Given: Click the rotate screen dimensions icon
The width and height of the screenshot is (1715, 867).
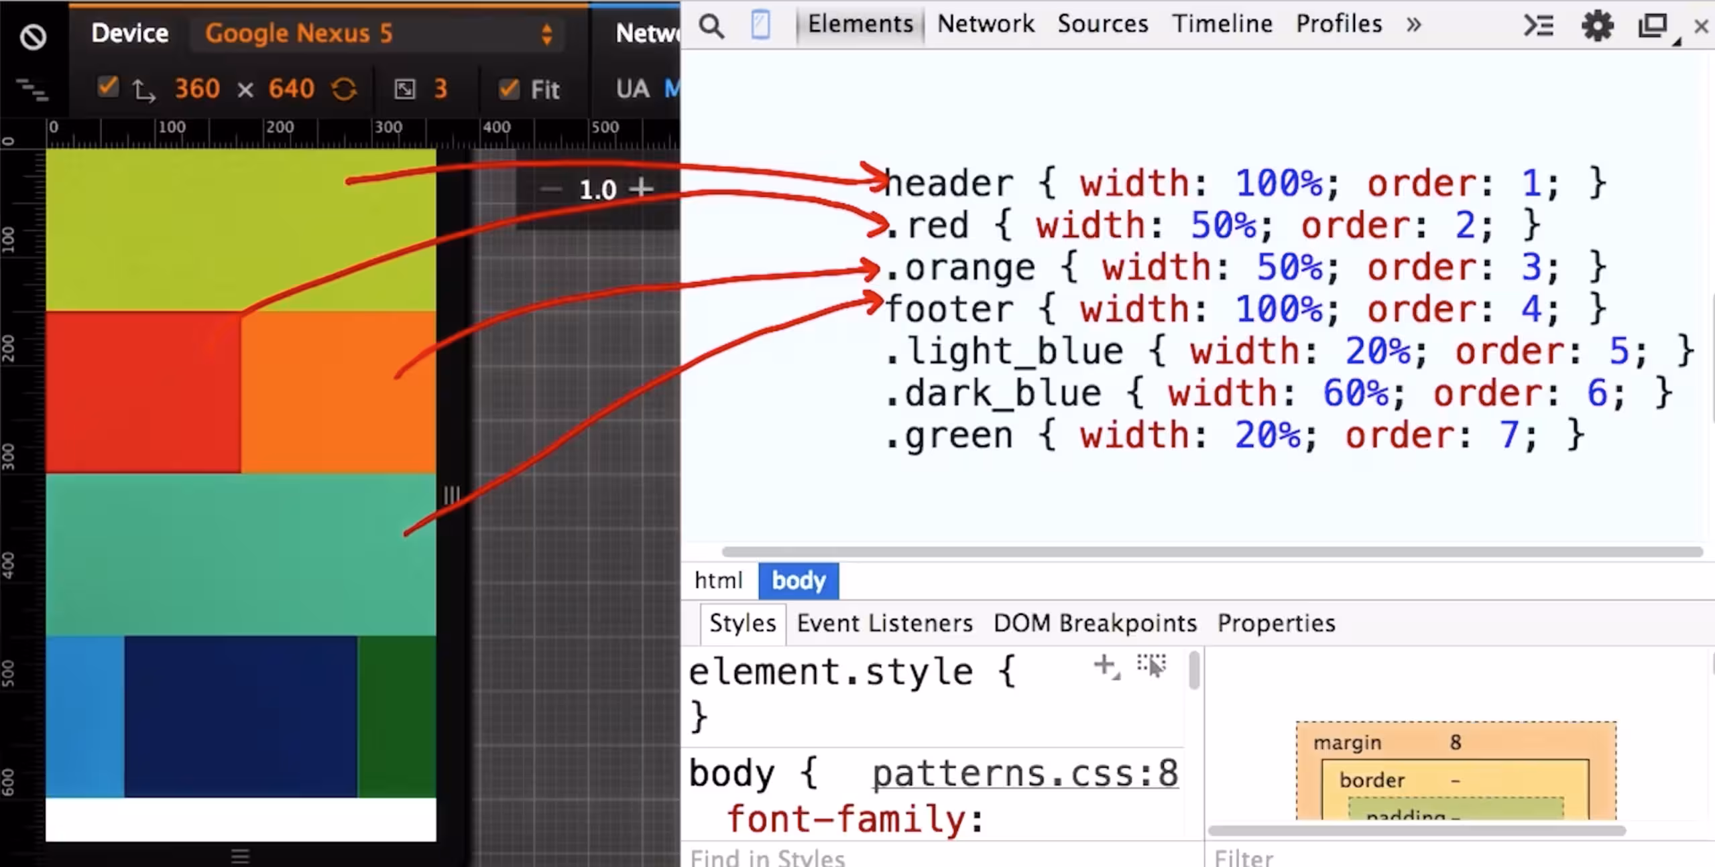Looking at the screenshot, I should pos(344,89).
